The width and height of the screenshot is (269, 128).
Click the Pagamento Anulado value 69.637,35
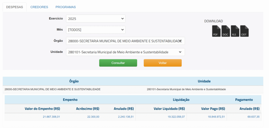(x=253, y=117)
